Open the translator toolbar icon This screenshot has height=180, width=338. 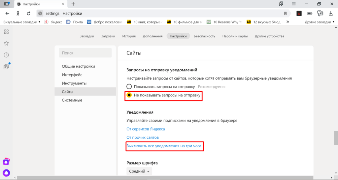coord(320,13)
